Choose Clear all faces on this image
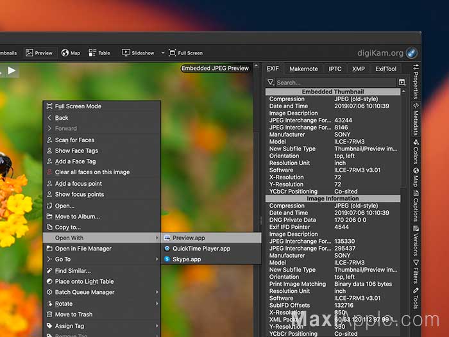 (101, 172)
